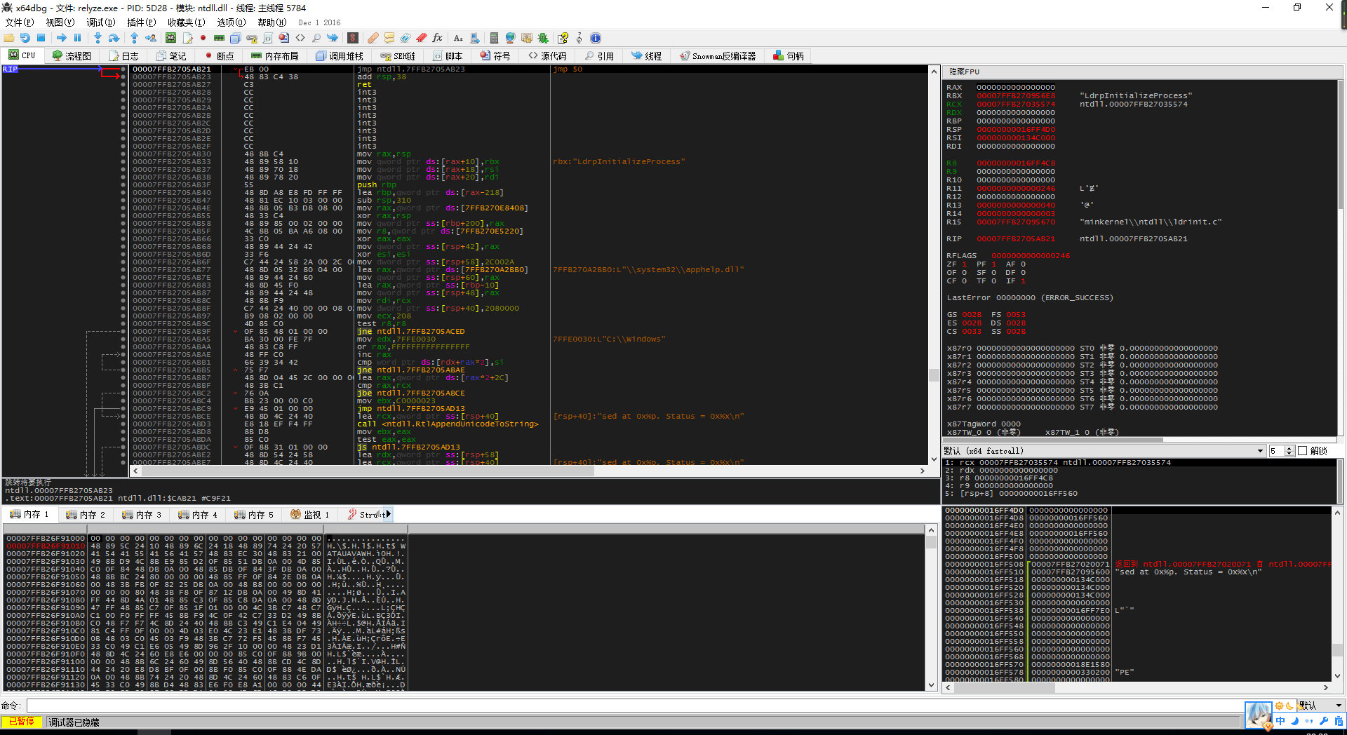Click the LastError ERROR_SUCCESS entry

point(1030,297)
